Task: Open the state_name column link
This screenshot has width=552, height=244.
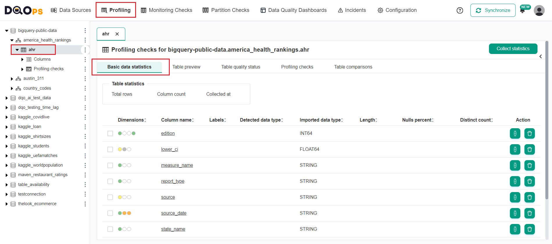Action: (173, 229)
